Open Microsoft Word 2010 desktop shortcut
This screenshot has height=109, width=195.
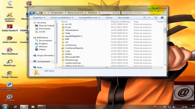pyautogui.click(x=9, y=87)
